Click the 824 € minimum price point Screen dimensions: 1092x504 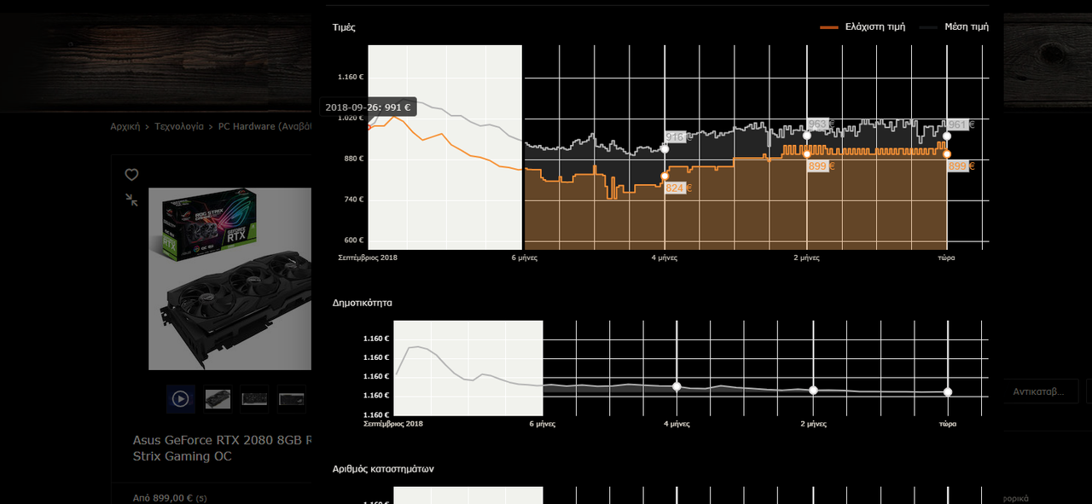pos(665,177)
